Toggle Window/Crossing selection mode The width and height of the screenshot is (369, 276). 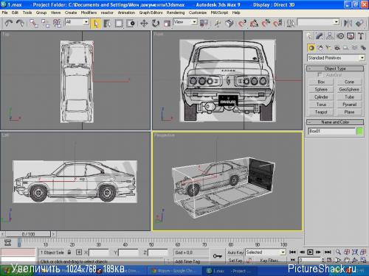[131, 24]
